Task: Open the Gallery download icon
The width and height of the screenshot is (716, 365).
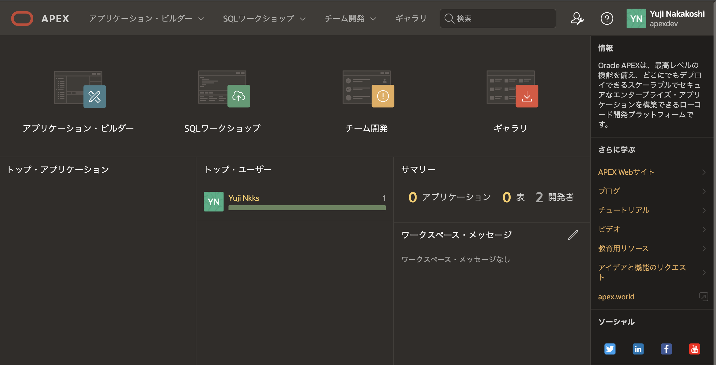Action: click(x=527, y=96)
